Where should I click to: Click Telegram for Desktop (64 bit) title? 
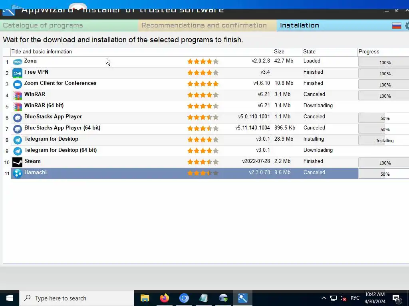click(x=61, y=150)
